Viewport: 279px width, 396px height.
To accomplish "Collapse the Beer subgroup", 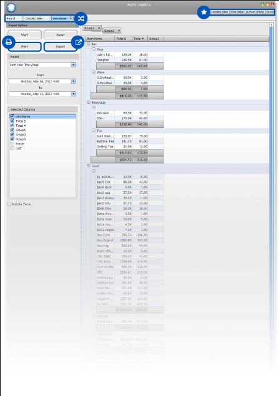I will [94, 49].
